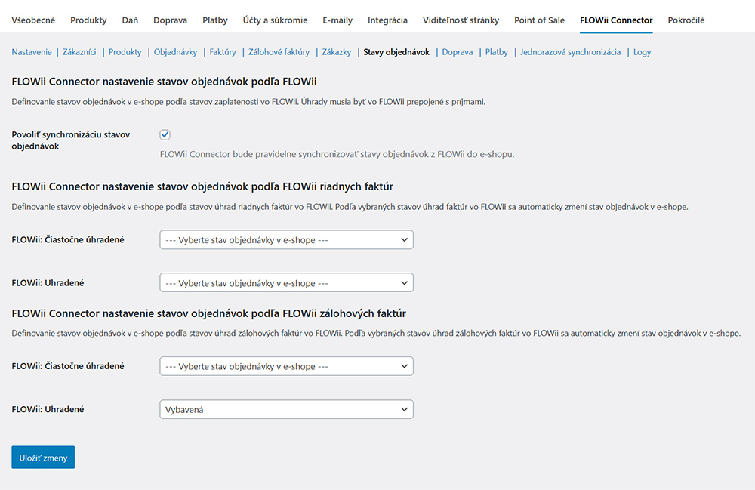View the Logy sub-section
755x490 pixels.
(x=642, y=52)
